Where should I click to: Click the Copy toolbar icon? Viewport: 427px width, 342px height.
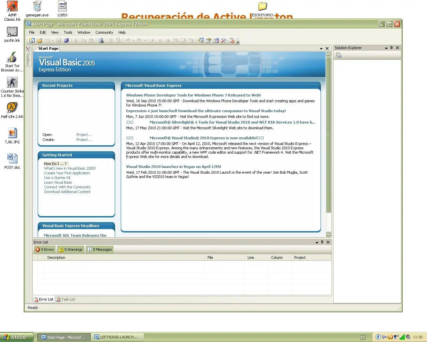pyautogui.click(x=83, y=40)
